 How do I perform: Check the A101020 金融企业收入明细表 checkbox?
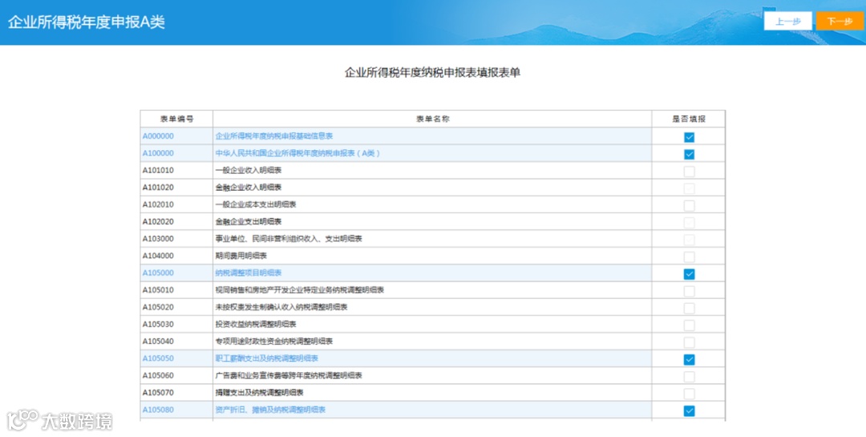[x=690, y=188]
